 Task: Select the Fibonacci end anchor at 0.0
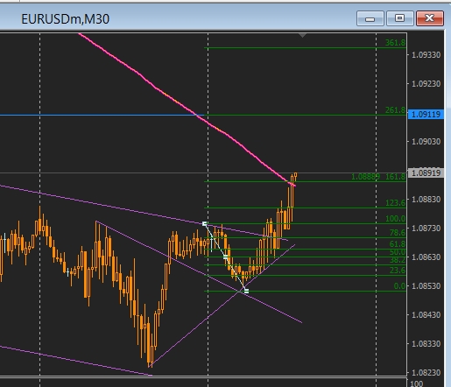click(x=246, y=291)
